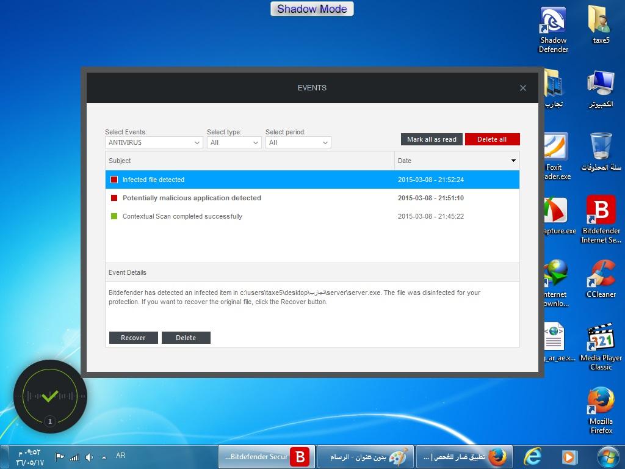Image resolution: width=625 pixels, height=469 pixels.
Task: Open the الكمبيوتر (Computer) desktop icon
Action: [601, 89]
